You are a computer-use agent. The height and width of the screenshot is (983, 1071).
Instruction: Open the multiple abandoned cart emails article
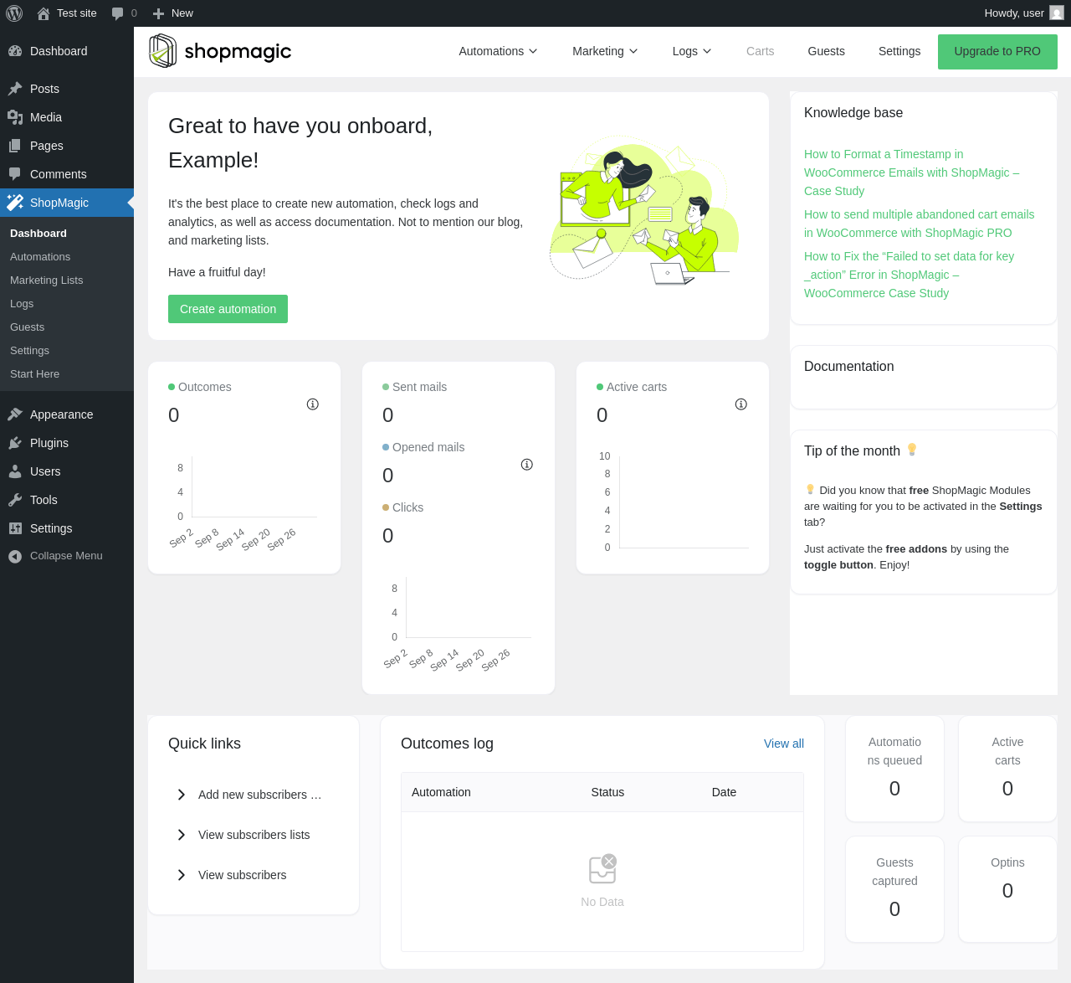click(x=920, y=224)
